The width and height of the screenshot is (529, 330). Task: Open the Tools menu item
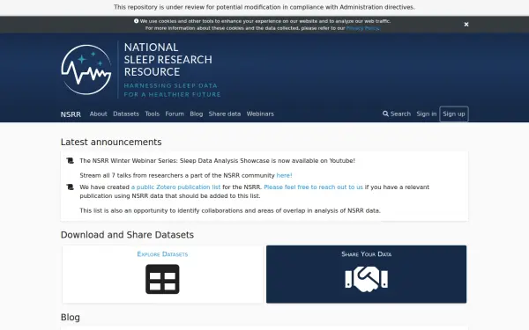[153, 114]
